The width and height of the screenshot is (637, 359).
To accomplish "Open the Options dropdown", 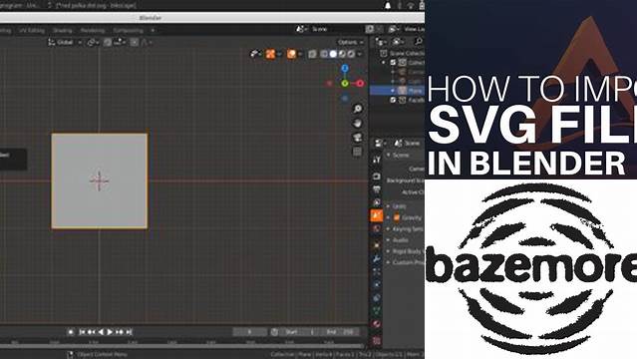I will [x=350, y=42].
